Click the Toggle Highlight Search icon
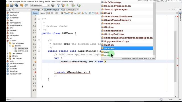Image resolution: width=182 pixels, height=102 pixels. [x=72, y=13]
